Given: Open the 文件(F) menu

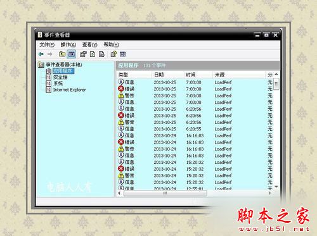Looking at the screenshot, I should click(47, 45).
